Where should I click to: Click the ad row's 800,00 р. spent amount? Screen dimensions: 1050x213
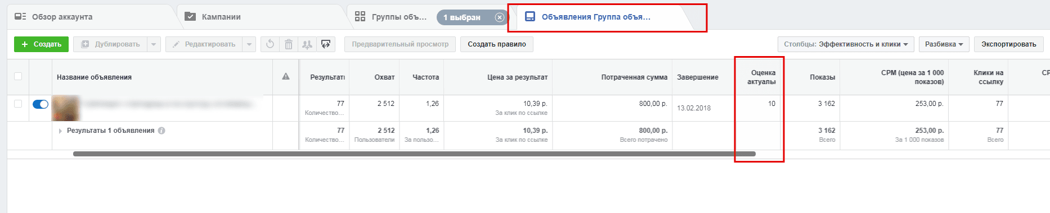(653, 104)
